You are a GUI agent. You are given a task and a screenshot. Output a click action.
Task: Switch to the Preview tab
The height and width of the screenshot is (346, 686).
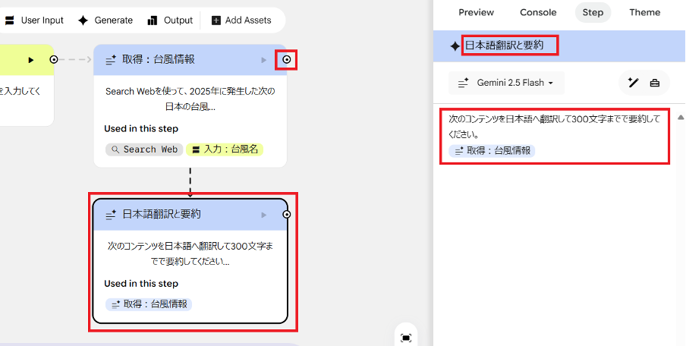[477, 12]
